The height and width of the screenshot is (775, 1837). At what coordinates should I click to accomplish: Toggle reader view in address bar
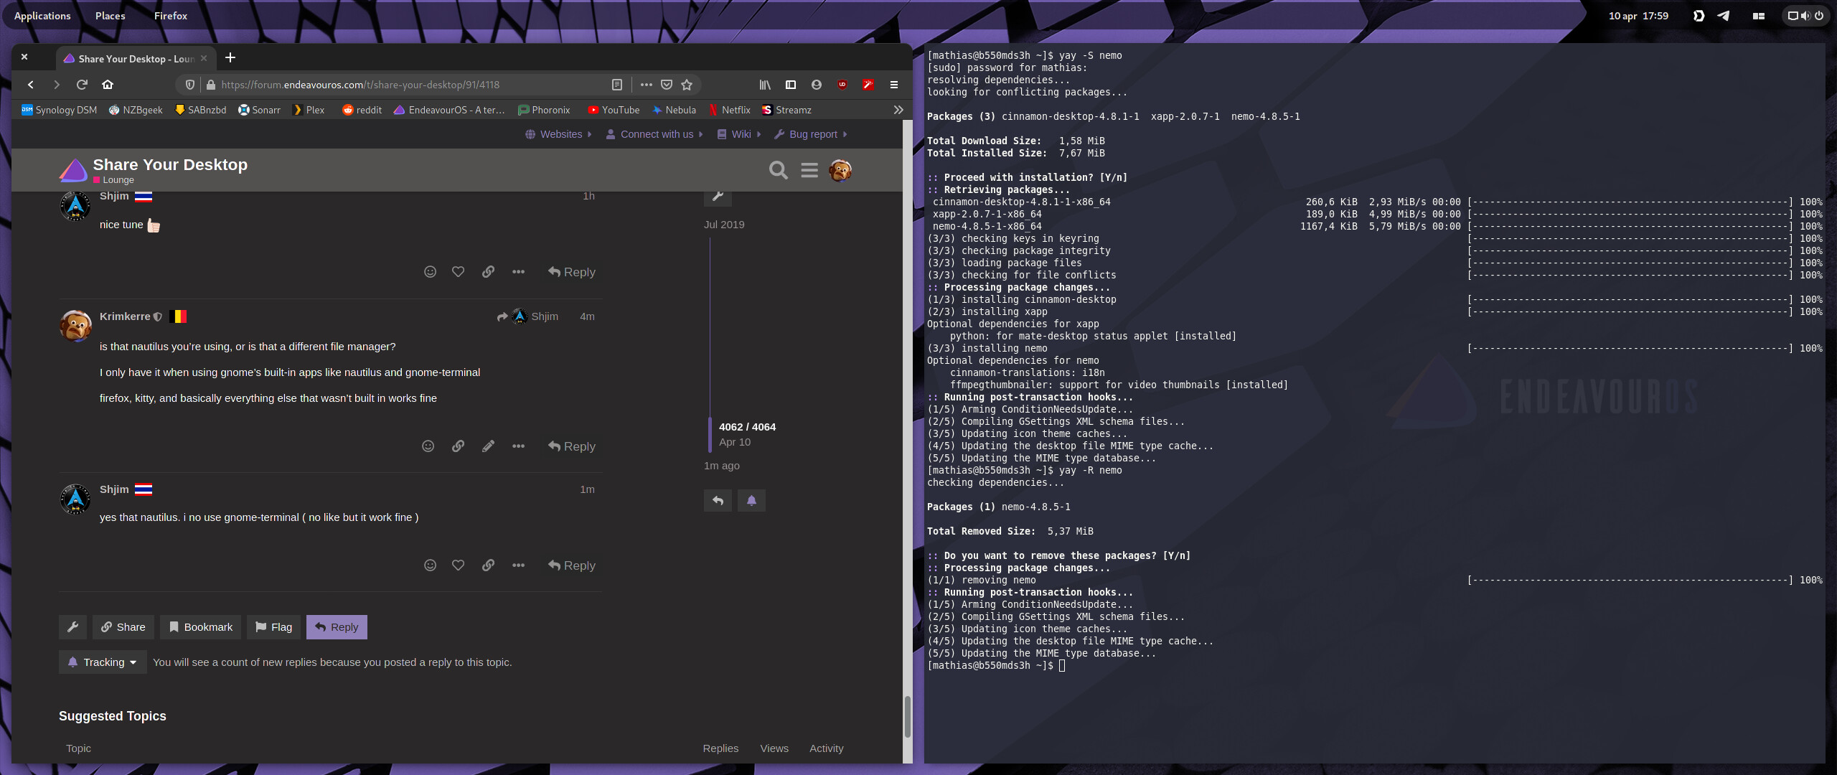click(x=616, y=85)
